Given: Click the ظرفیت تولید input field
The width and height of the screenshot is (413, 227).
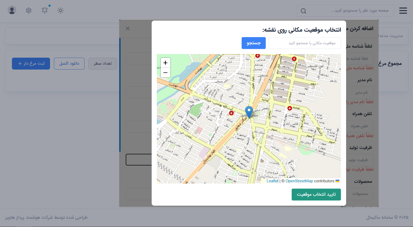Looking at the screenshot, I should click(x=360, y=160).
